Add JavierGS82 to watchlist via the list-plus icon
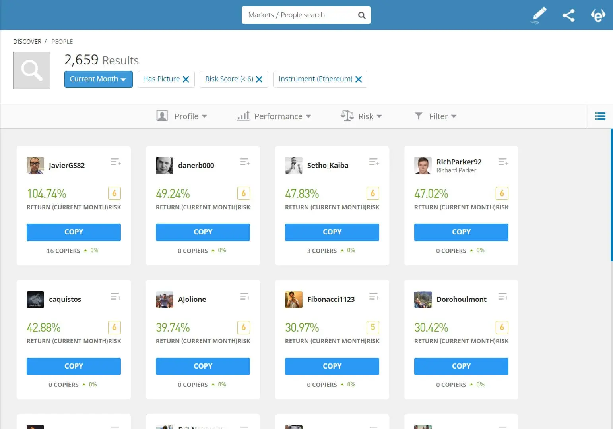Screen dimensions: 613x429 (x=115, y=162)
